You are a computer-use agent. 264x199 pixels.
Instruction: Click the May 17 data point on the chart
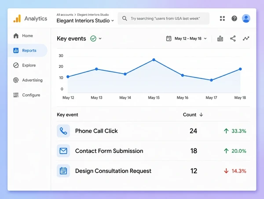coord(212,80)
